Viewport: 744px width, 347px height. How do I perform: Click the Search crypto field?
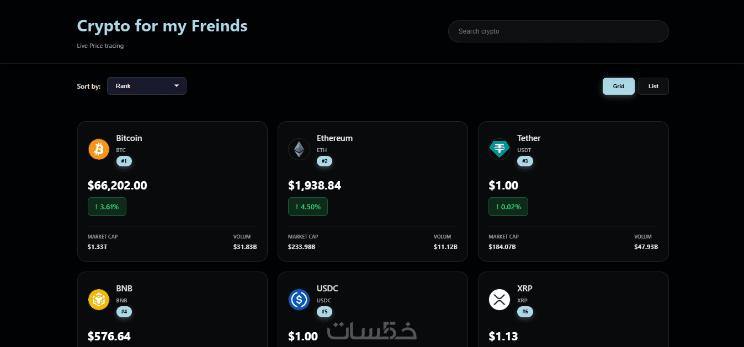coord(558,31)
